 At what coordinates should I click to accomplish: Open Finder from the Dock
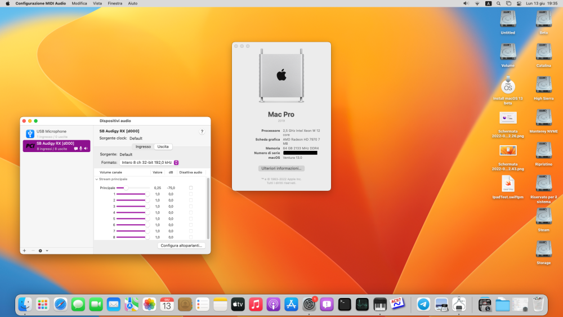[x=25, y=305]
